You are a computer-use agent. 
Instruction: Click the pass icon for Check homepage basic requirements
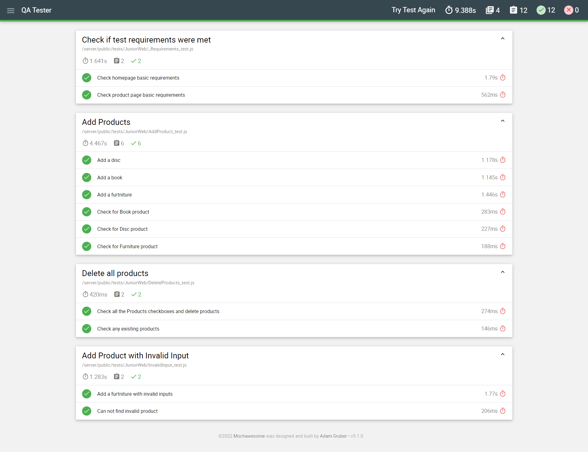[x=87, y=78]
